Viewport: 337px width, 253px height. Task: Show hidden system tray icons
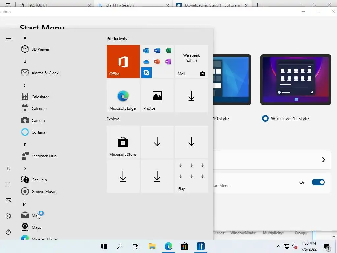pos(278,246)
